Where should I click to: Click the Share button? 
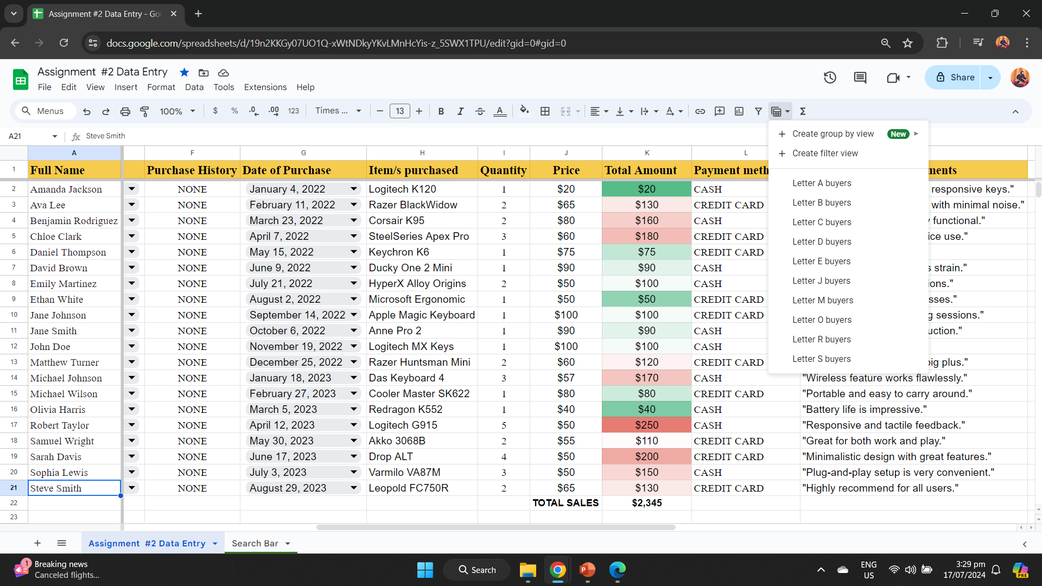(955, 78)
